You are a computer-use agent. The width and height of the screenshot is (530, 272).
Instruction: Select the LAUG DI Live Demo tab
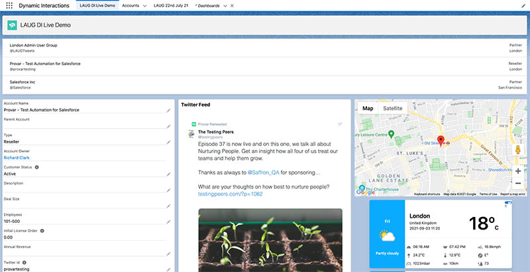(x=97, y=5)
